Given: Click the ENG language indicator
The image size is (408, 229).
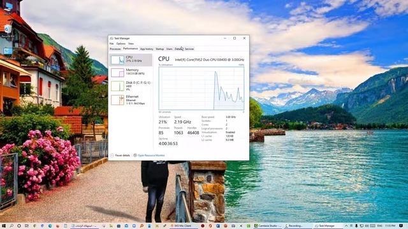Looking at the screenshot, I should (x=379, y=226).
